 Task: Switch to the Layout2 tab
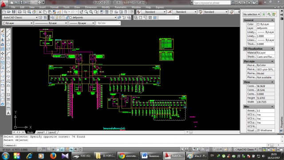tap(52, 132)
